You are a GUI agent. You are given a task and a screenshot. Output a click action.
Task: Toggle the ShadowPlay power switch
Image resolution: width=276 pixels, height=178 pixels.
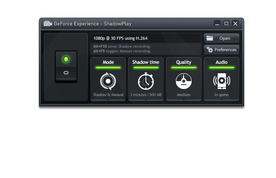66,67
